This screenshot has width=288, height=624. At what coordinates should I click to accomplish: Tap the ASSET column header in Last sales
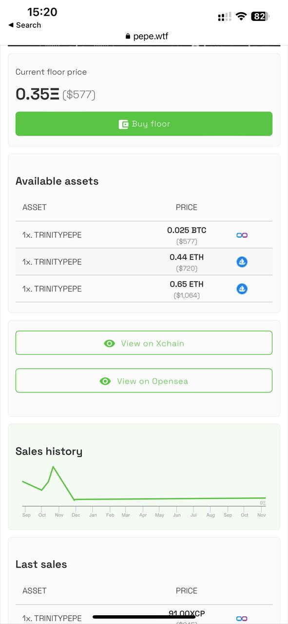35,590
